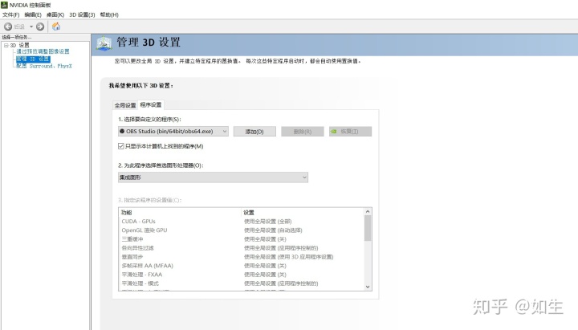Open the OBS Studio program dropdown
The height and width of the screenshot is (330, 578).
(x=173, y=131)
